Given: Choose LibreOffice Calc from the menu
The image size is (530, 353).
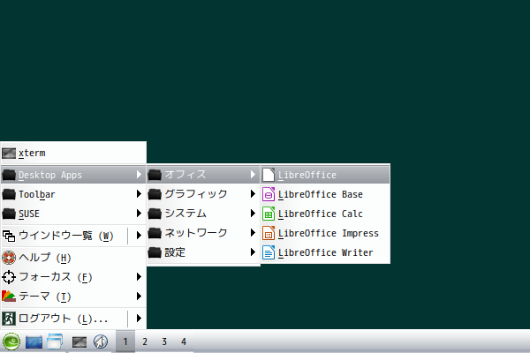Looking at the screenshot, I should click(325, 214).
